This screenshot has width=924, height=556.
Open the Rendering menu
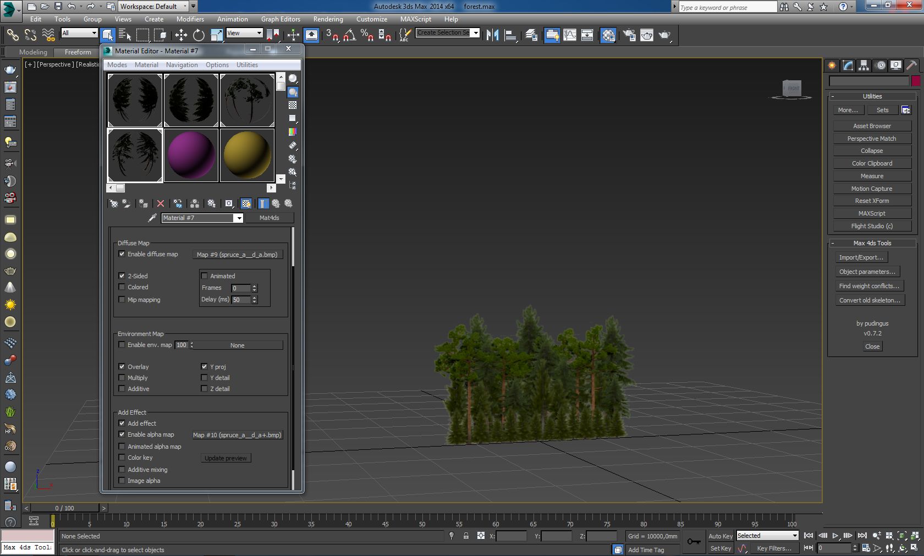328,19
